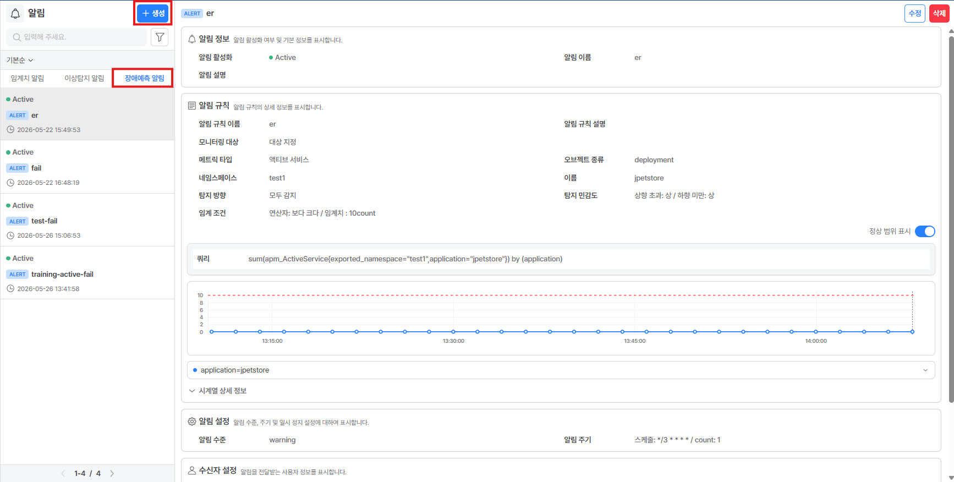Click the ALERT badge in detail header
The width and height of the screenshot is (954, 482).
coord(193,14)
